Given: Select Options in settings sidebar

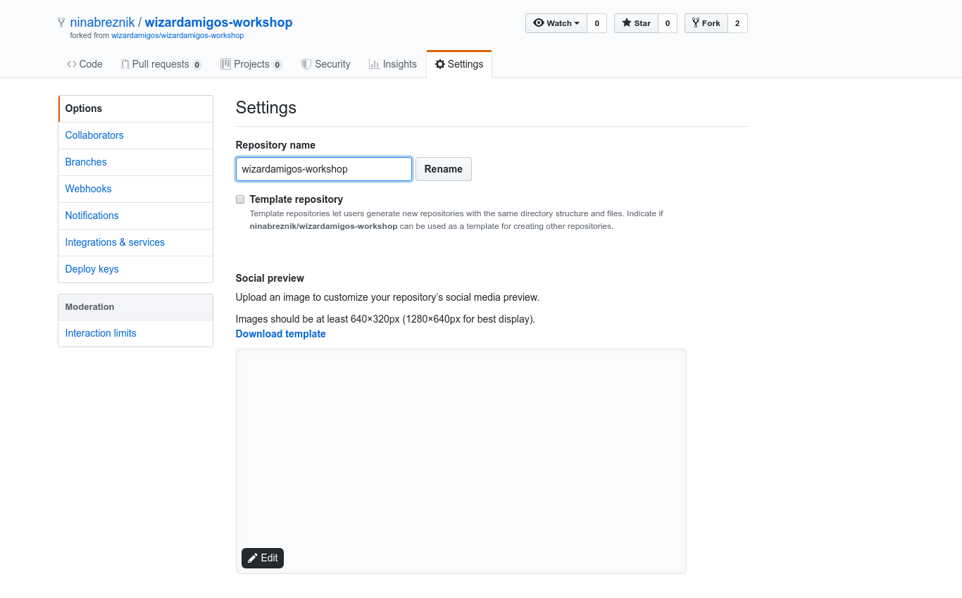Looking at the screenshot, I should (135, 108).
